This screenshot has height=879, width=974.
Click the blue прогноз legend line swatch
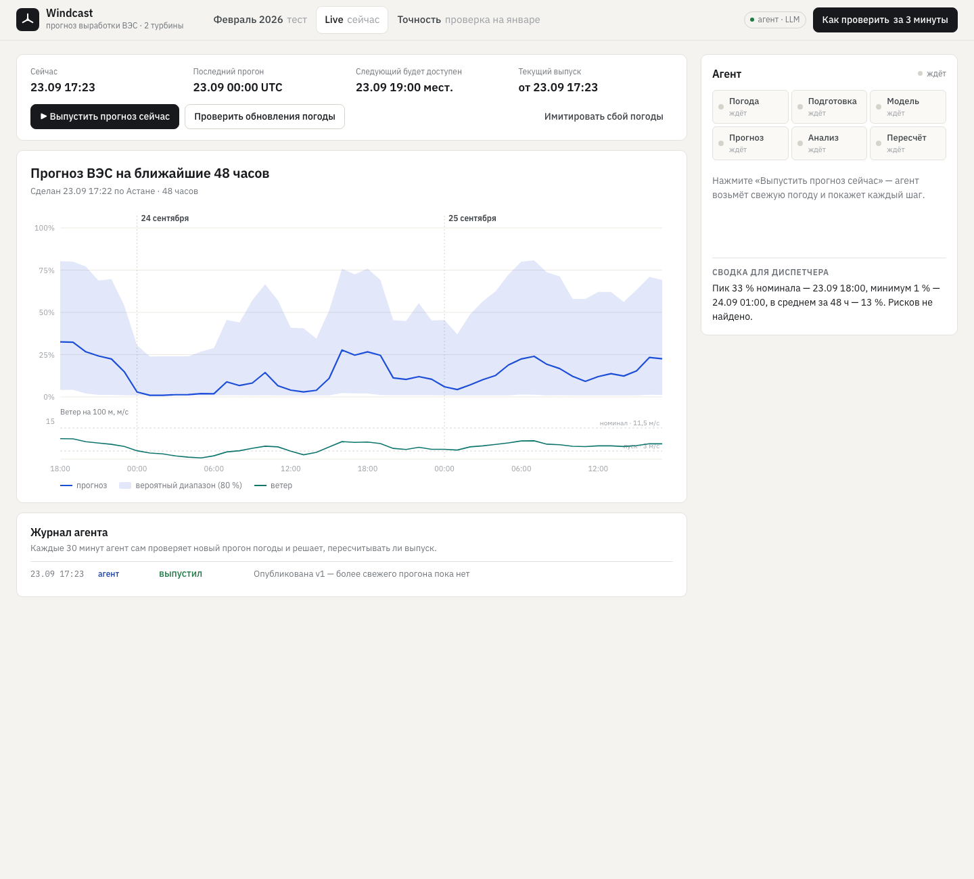pos(66,485)
